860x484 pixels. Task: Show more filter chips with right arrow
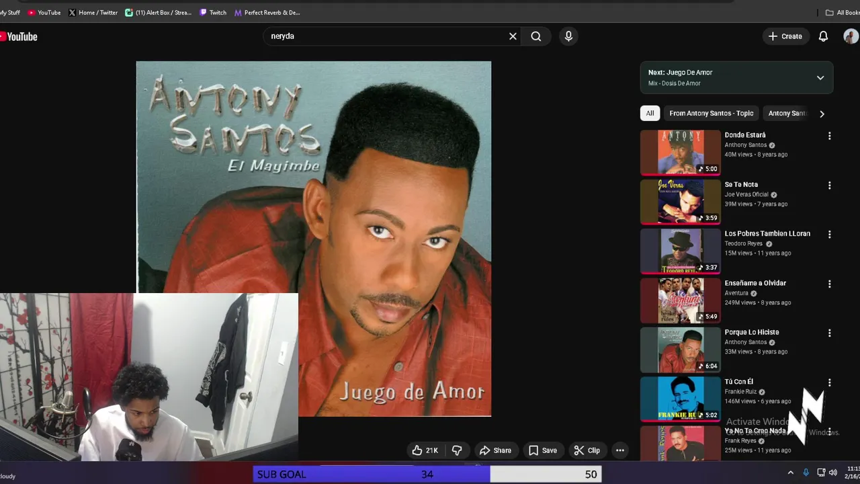click(x=822, y=114)
